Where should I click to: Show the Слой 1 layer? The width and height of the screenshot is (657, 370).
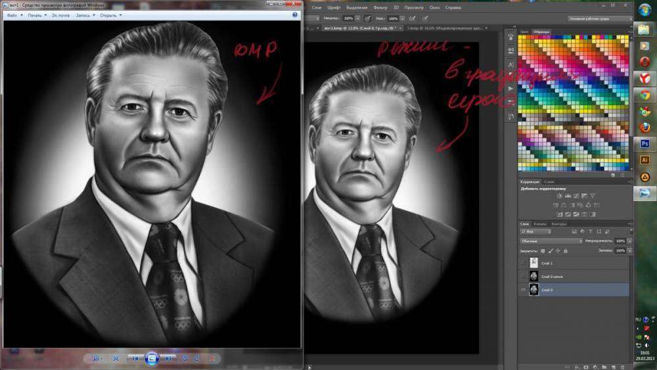click(523, 263)
